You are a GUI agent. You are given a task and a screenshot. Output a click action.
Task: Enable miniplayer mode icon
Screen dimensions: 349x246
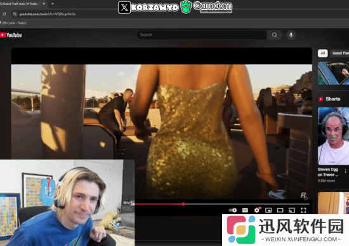coord(268,210)
